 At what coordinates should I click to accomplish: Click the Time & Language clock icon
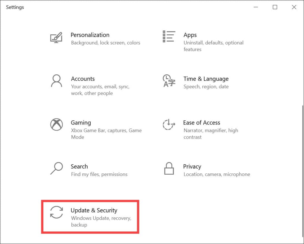point(169,81)
